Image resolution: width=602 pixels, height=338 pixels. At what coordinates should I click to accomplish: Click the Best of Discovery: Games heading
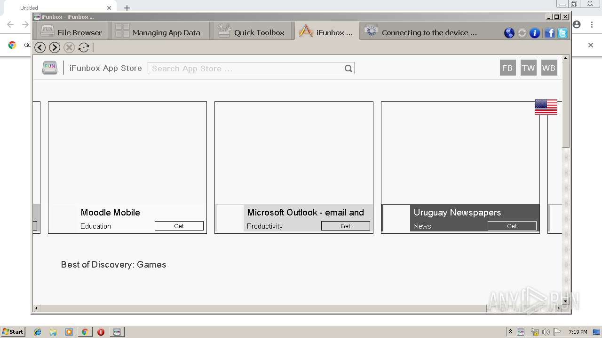(113, 264)
